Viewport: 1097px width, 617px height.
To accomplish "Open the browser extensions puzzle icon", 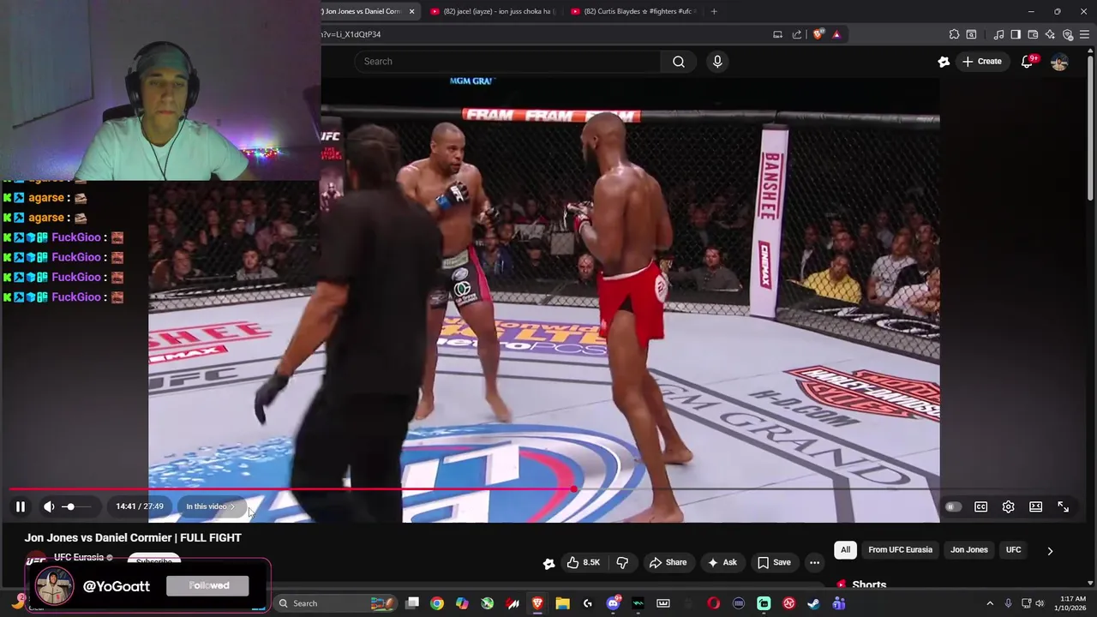I will pos(954,34).
